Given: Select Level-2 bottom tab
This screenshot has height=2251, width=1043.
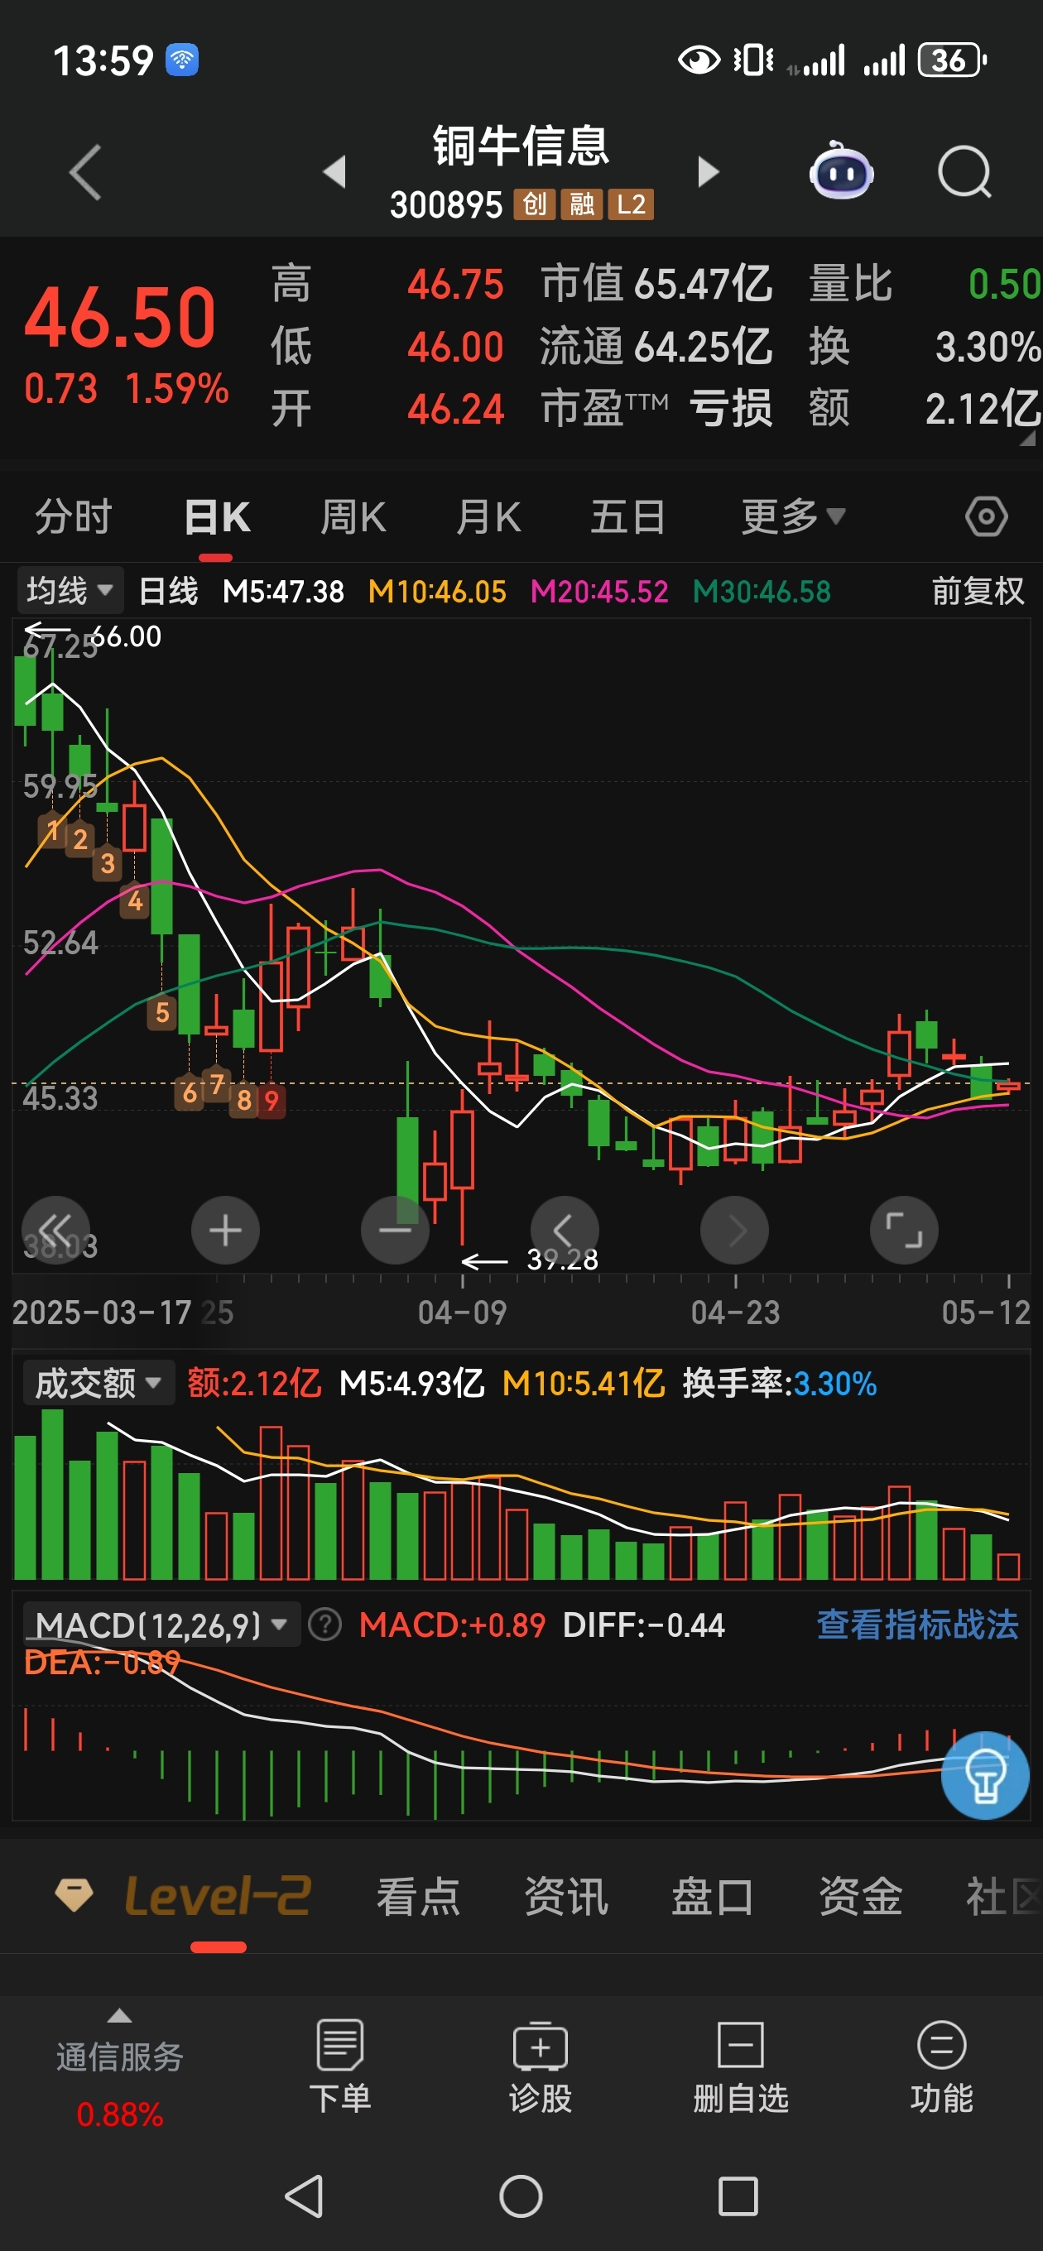Looking at the screenshot, I should click(x=217, y=1895).
